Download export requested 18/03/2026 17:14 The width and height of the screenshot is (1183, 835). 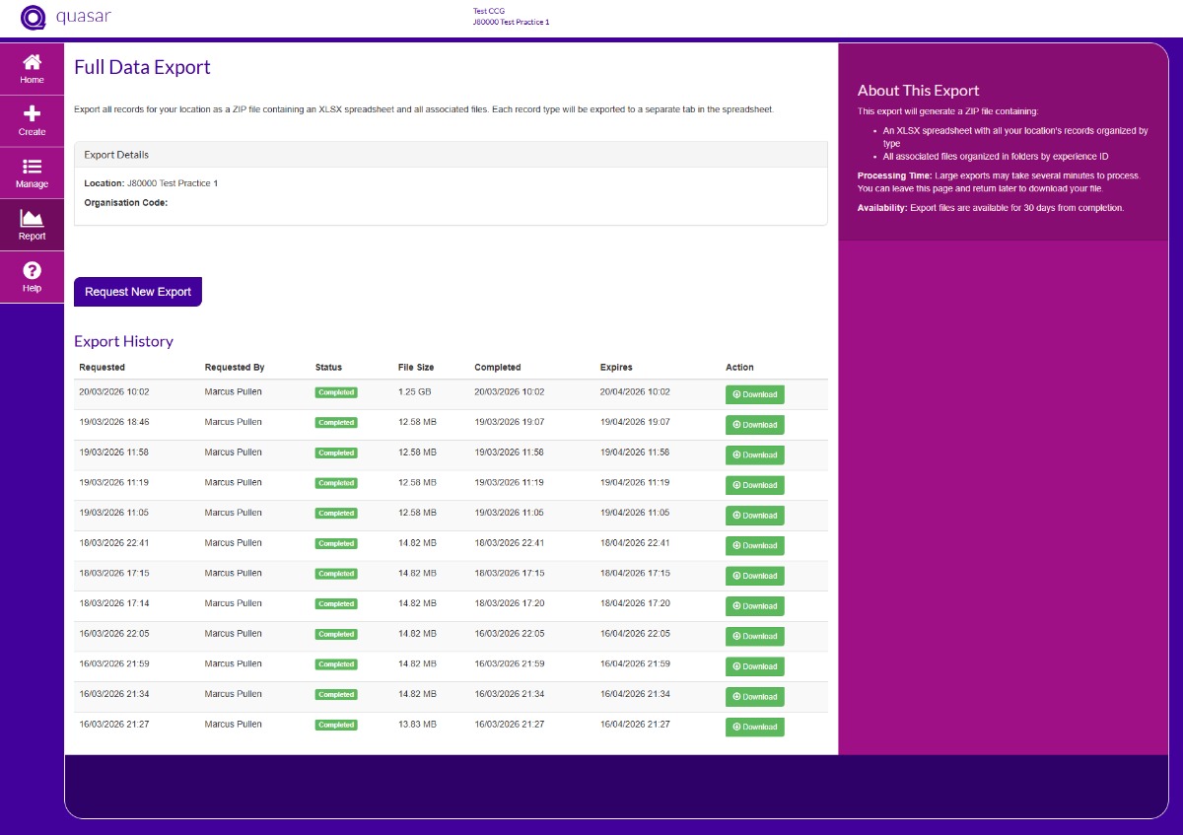tap(754, 606)
